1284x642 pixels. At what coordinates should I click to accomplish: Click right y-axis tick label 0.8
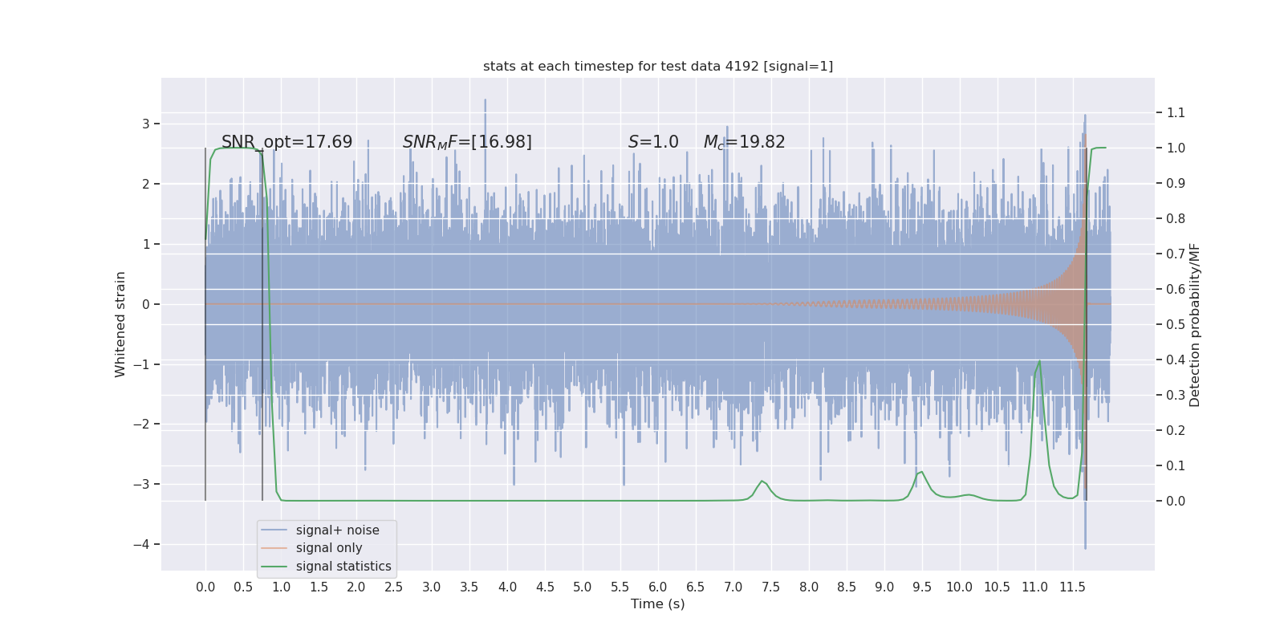[1176, 218]
